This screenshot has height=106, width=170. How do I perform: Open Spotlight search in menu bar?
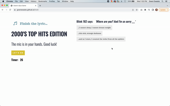click(x=162, y=1)
